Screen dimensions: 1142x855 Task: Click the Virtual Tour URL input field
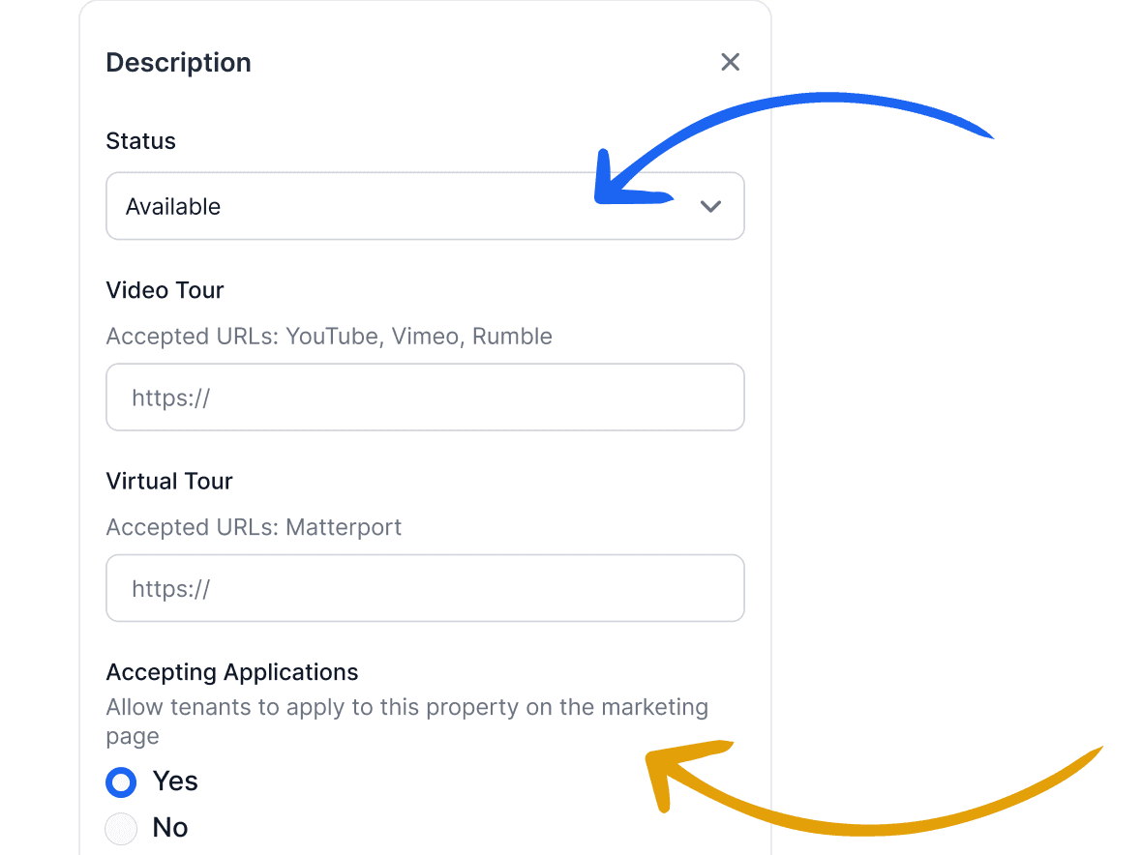pos(426,588)
